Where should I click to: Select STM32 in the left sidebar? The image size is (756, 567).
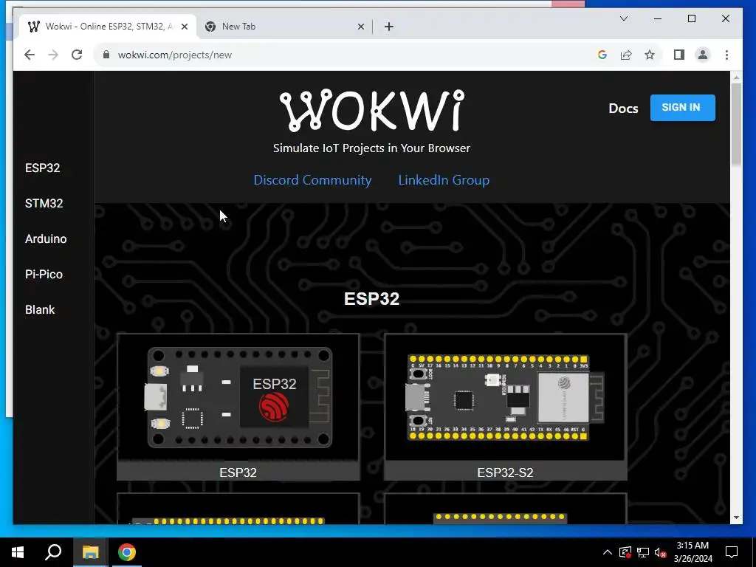click(x=44, y=203)
